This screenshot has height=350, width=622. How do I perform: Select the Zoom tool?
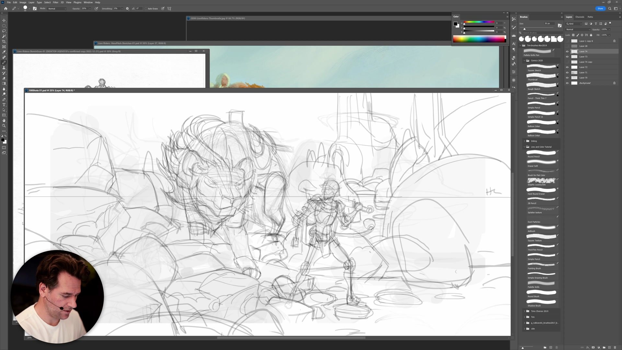coord(4,126)
